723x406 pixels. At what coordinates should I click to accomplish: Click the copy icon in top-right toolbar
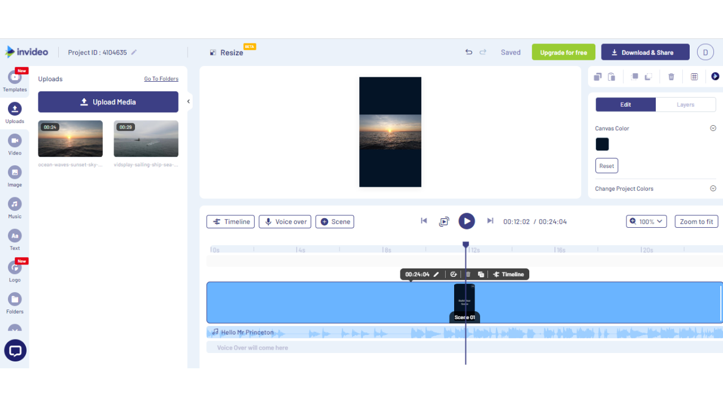[598, 77]
